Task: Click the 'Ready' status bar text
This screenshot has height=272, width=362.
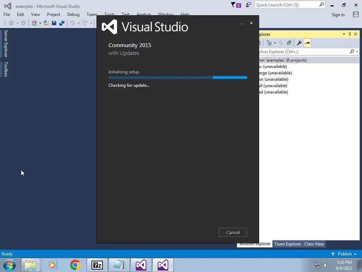Action: (x=7, y=254)
